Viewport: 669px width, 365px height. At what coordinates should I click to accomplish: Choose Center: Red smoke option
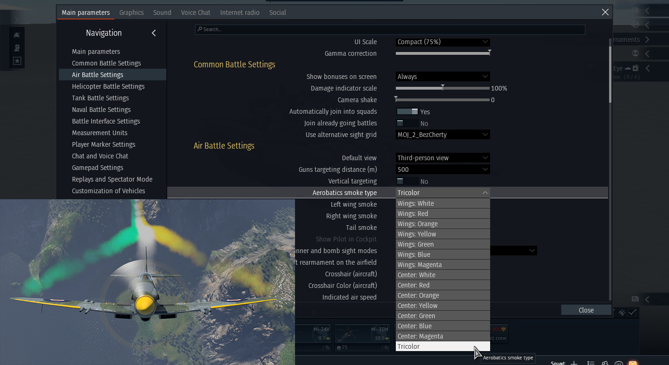pyautogui.click(x=443, y=285)
